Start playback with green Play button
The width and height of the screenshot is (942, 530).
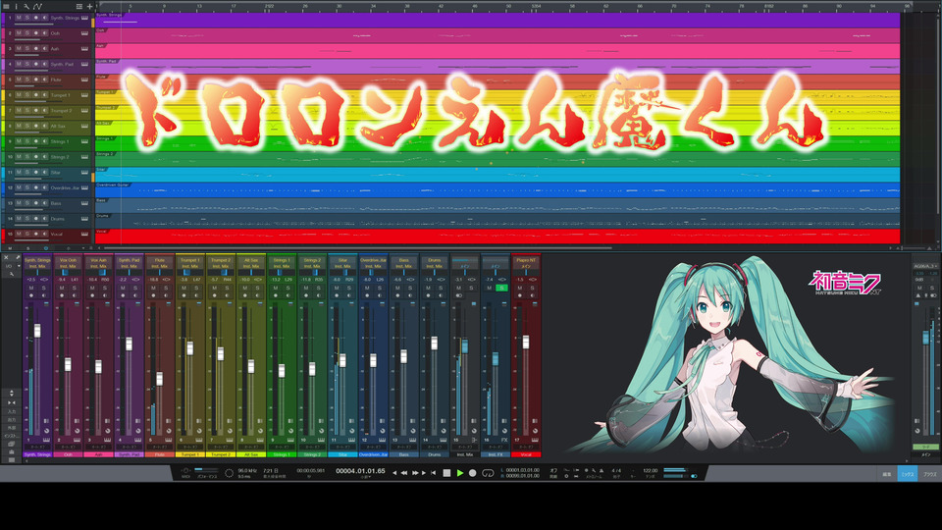pyautogui.click(x=459, y=473)
